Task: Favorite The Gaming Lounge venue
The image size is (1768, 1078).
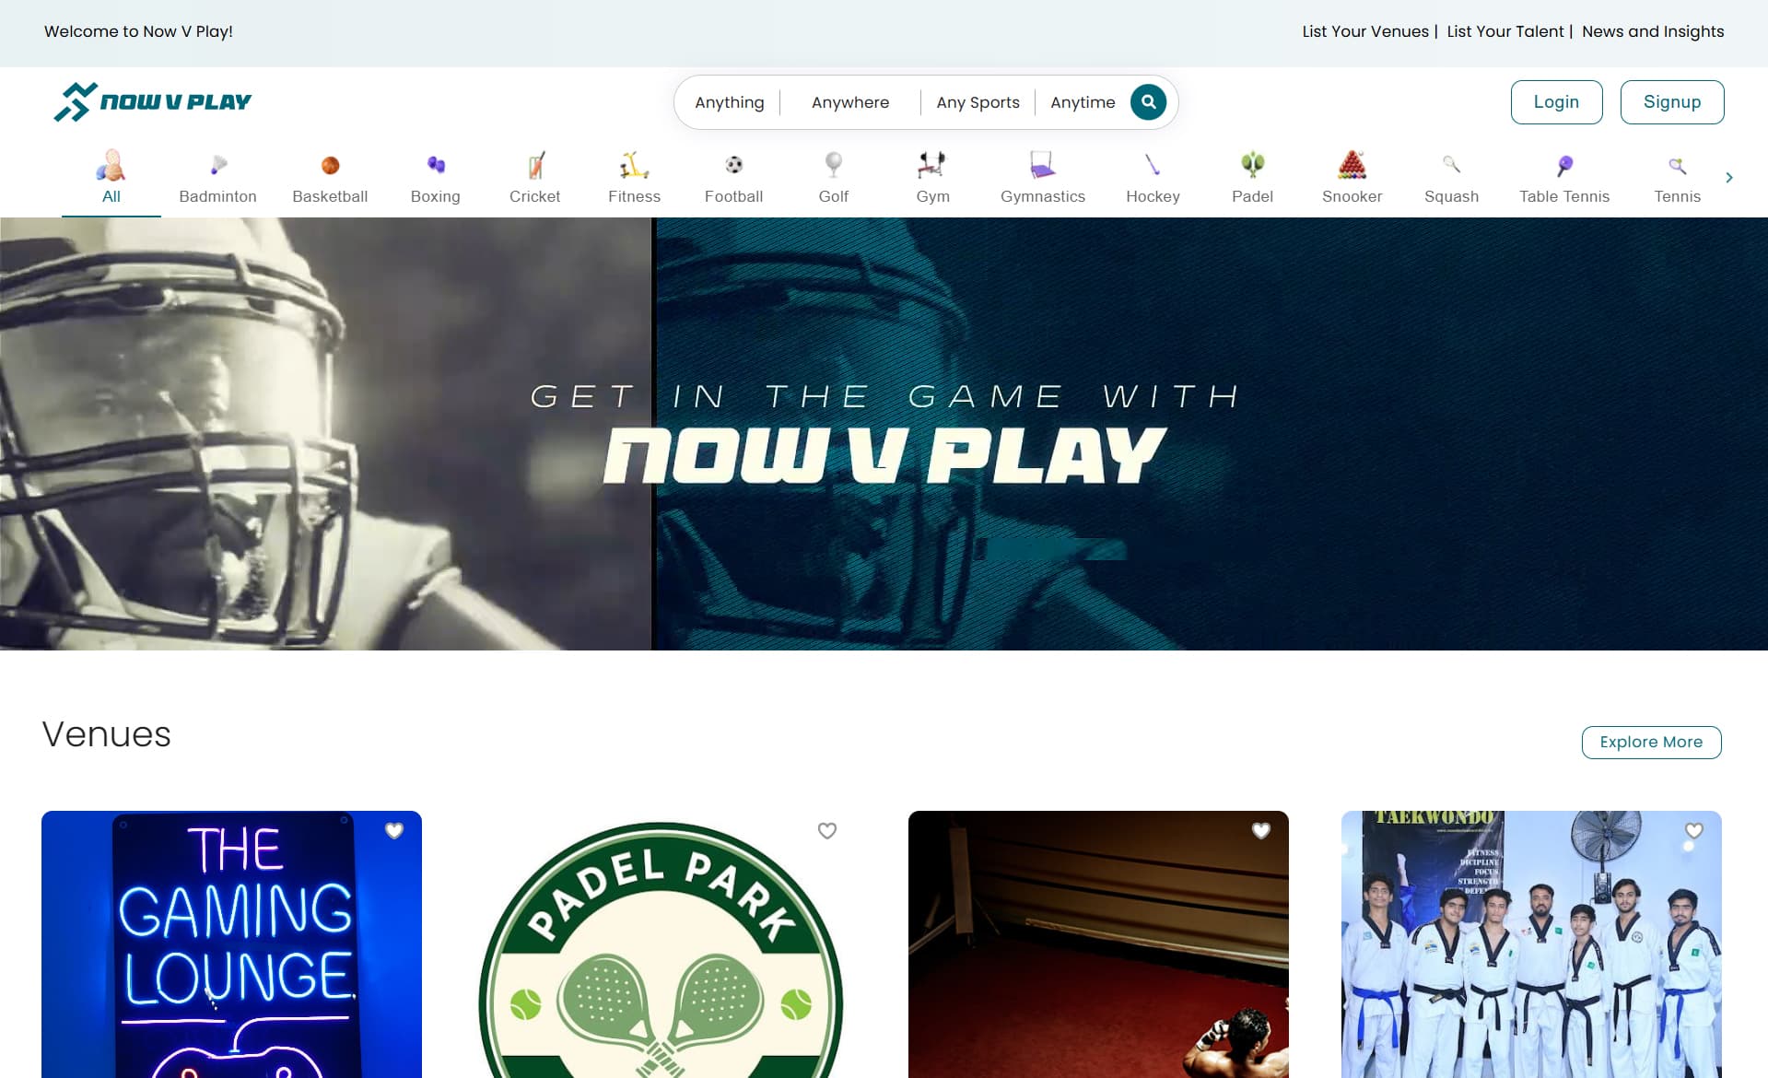Action: [395, 830]
